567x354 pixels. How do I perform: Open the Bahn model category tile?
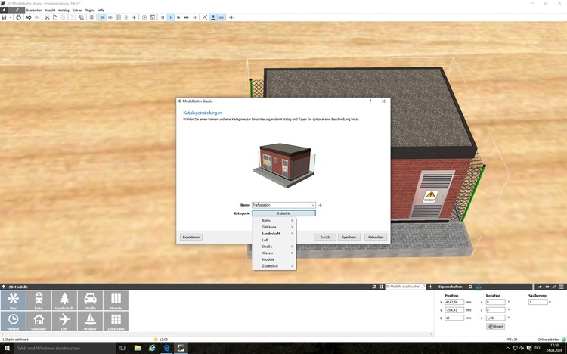pos(39,301)
